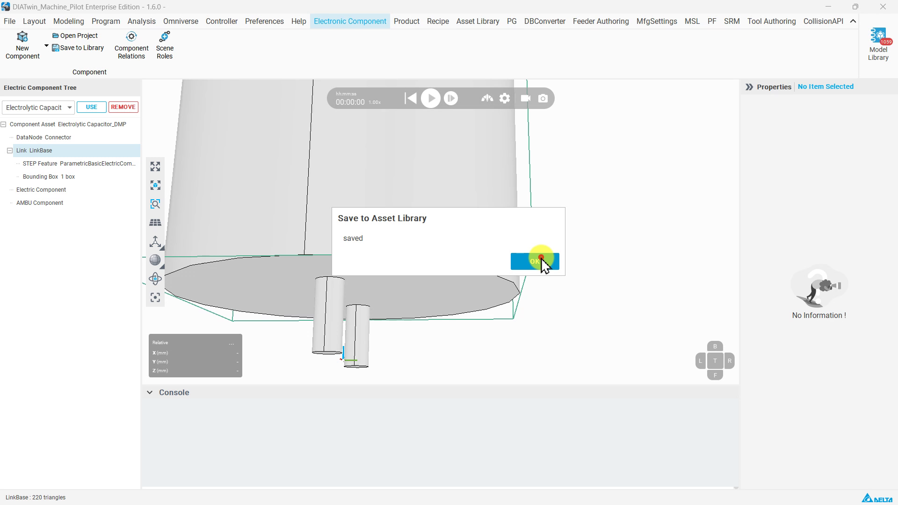Open the File menu
The width and height of the screenshot is (898, 505).
coord(9,22)
